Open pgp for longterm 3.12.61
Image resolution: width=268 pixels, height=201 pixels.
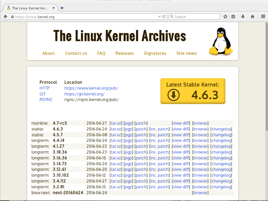point(128,169)
